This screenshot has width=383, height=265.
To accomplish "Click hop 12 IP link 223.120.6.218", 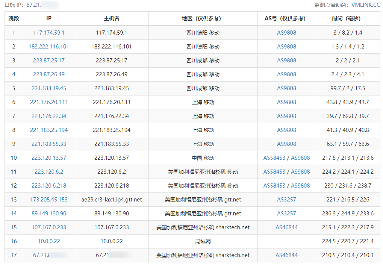I will pos(49,186).
